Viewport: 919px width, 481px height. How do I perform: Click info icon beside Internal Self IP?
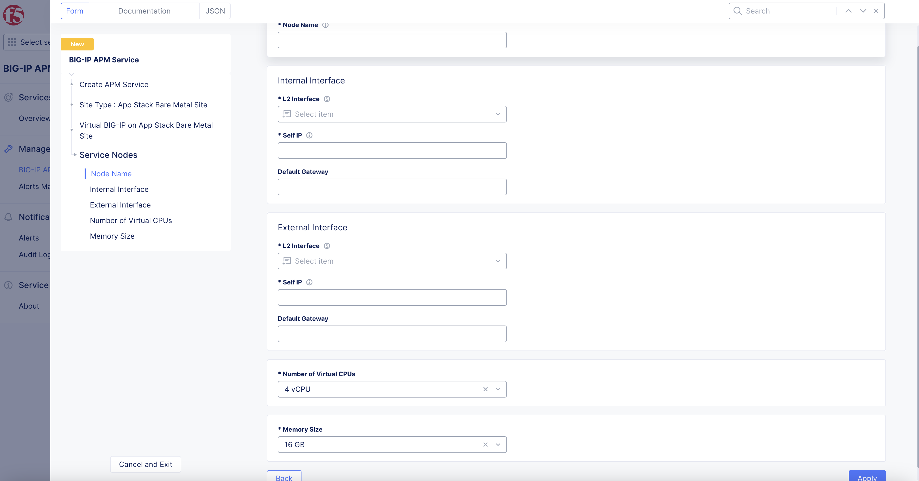click(x=309, y=135)
